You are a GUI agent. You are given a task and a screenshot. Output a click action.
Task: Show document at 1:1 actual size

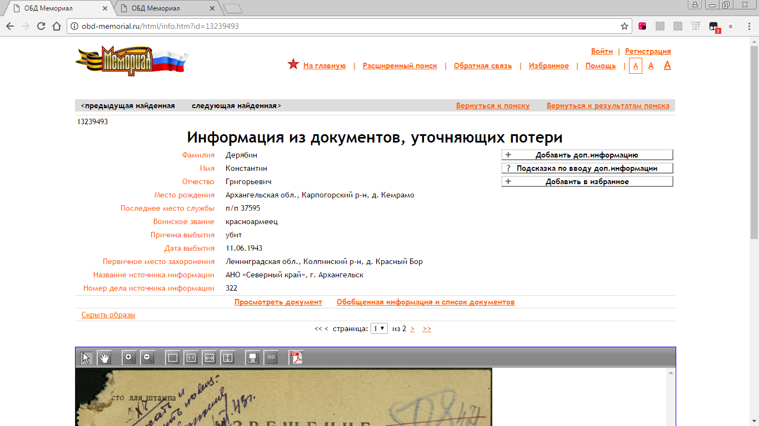pos(191,358)
